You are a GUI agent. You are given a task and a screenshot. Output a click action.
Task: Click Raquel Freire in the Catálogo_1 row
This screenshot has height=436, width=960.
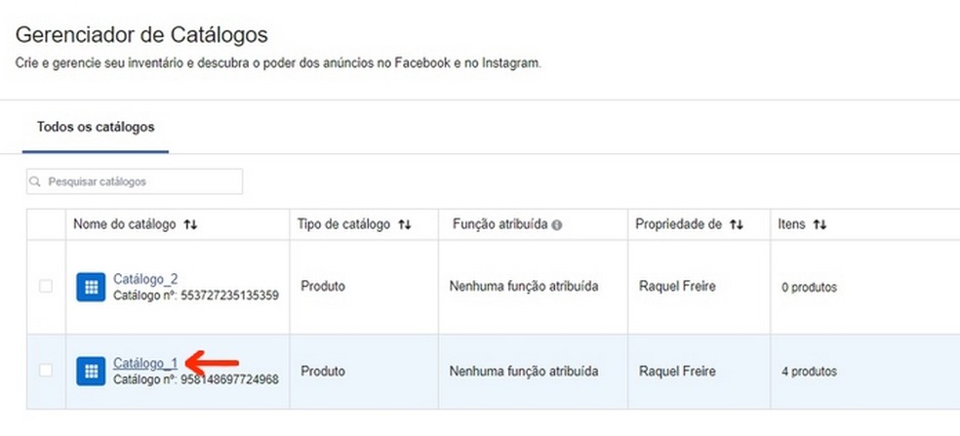(x=677, y=372)
